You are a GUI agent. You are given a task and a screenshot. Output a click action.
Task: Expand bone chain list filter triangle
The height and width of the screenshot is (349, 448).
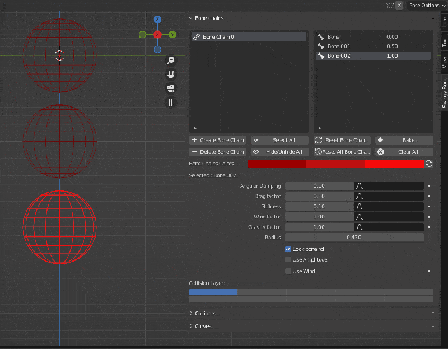point(195,128)
